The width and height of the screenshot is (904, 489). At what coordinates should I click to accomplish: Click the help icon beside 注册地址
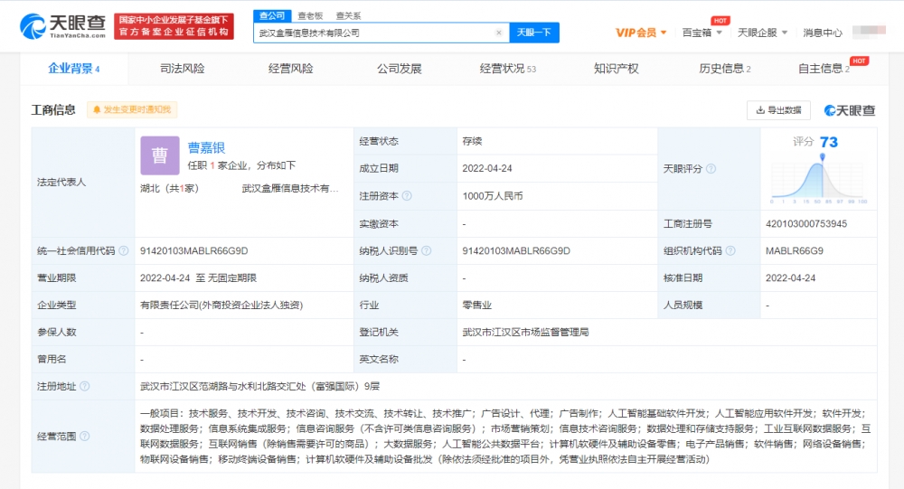(84, 386)
